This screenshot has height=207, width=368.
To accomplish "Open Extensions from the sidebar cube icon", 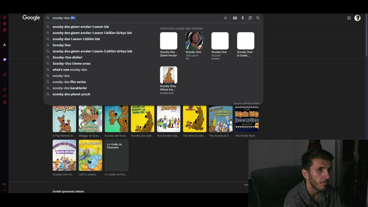I will [5, 96].
